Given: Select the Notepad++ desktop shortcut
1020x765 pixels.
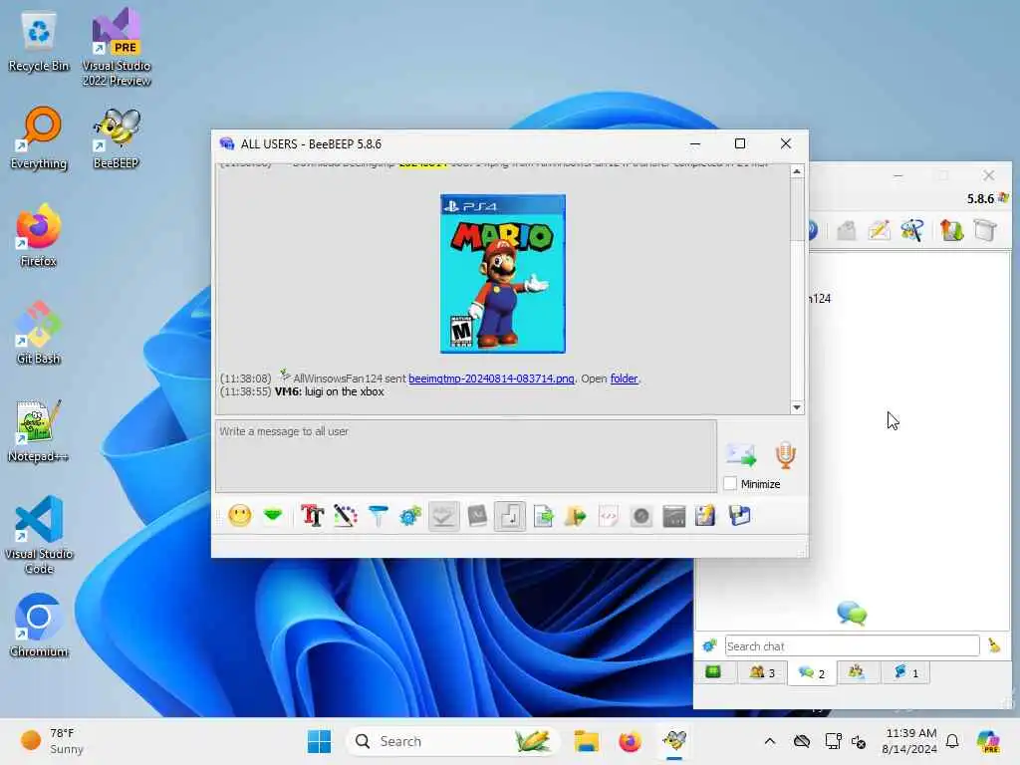Looking at the screenshot, I should point(39,430).
